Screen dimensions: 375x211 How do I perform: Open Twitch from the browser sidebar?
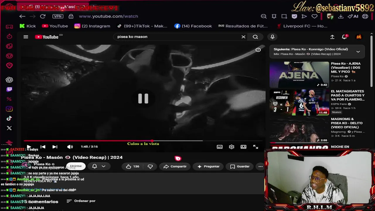9,89
